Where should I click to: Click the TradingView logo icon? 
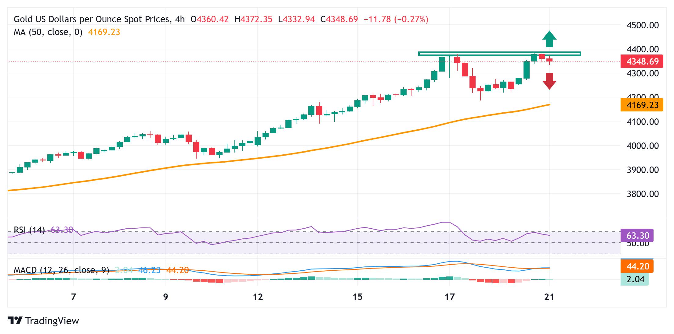pos(15,321)
